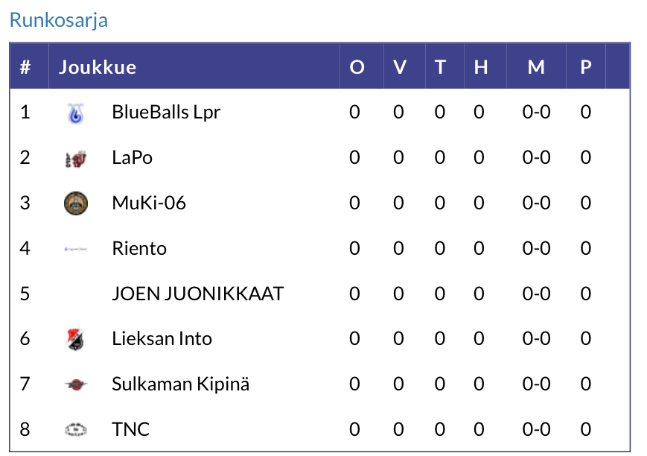Screen dimensions: 647x456
Task: Click the Riento team logo
Action: pos(76,249)
